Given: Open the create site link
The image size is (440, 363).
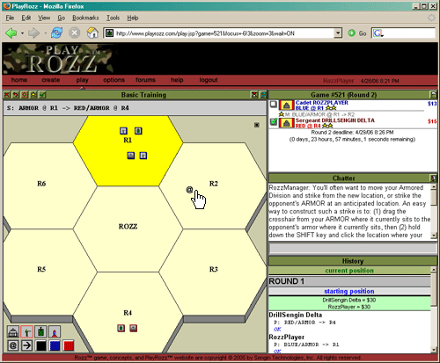Looking at the screenshot, I should (51, 80).
